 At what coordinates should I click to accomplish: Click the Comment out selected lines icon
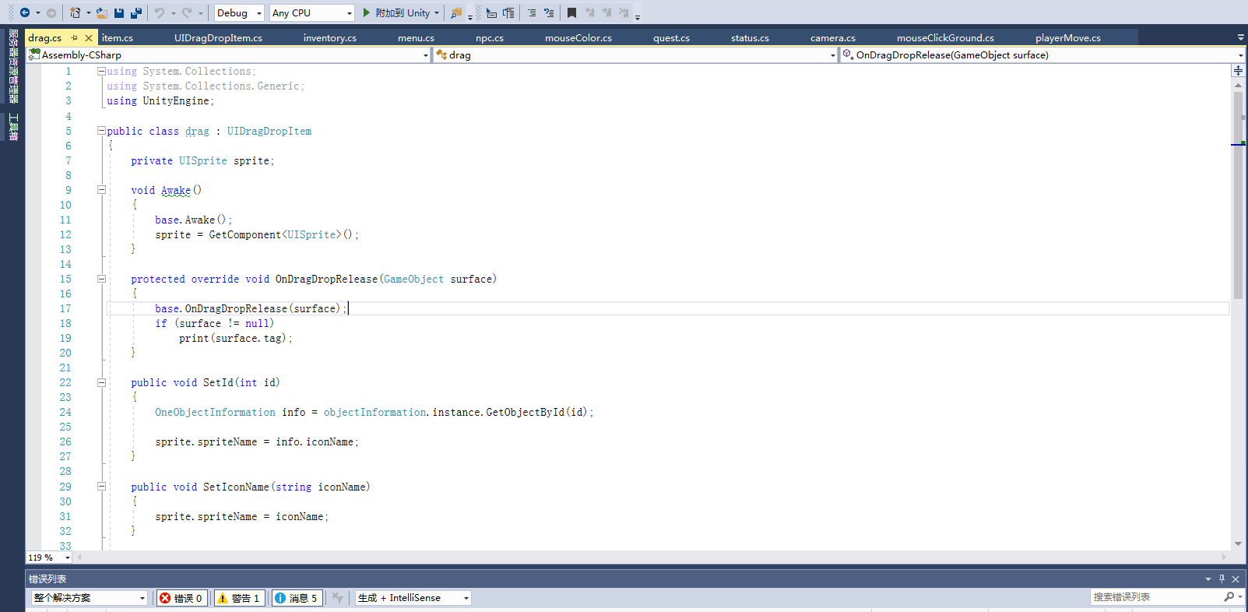pos(532,12)
